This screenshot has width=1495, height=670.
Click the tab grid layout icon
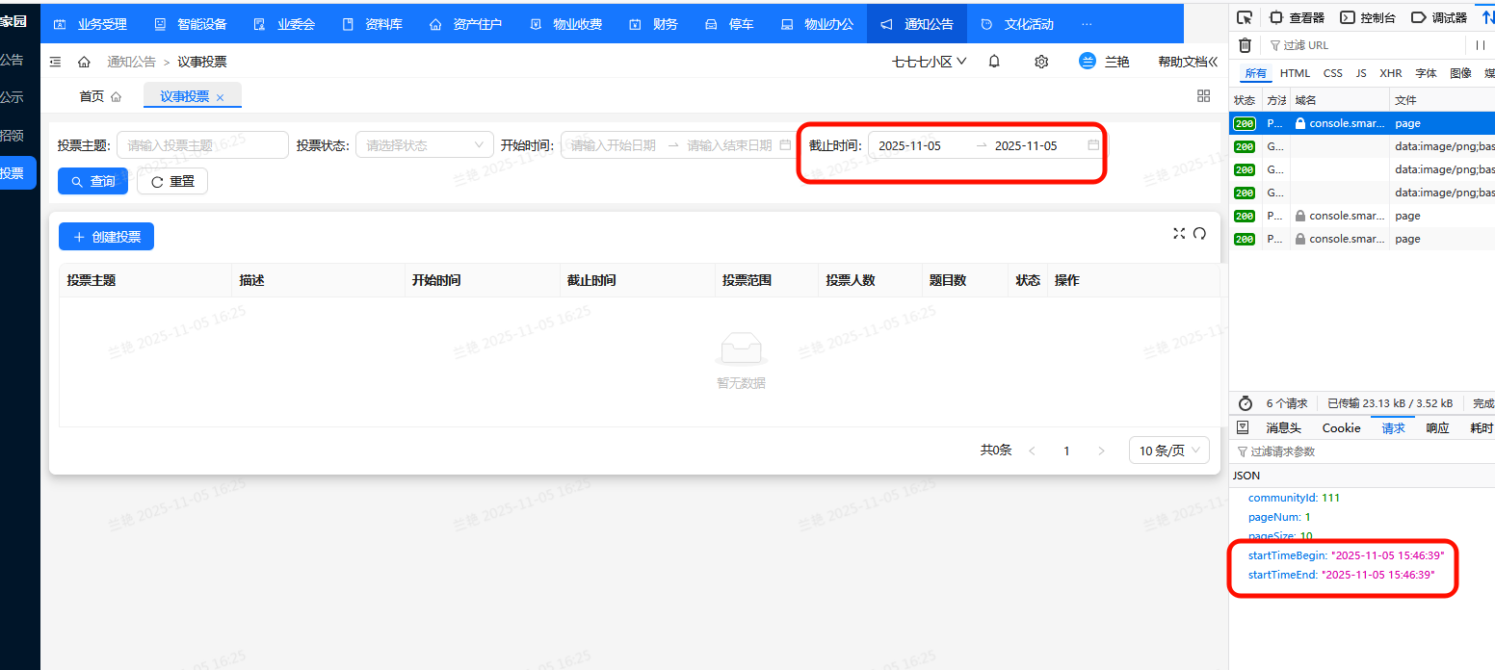click(x=1203, y=95)
